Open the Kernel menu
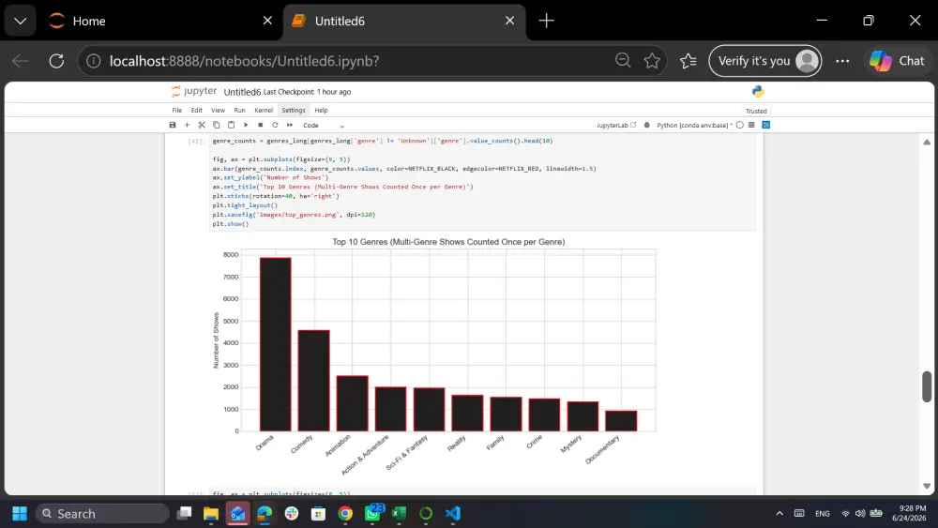The image size is (938, 528). coord(264,110)
